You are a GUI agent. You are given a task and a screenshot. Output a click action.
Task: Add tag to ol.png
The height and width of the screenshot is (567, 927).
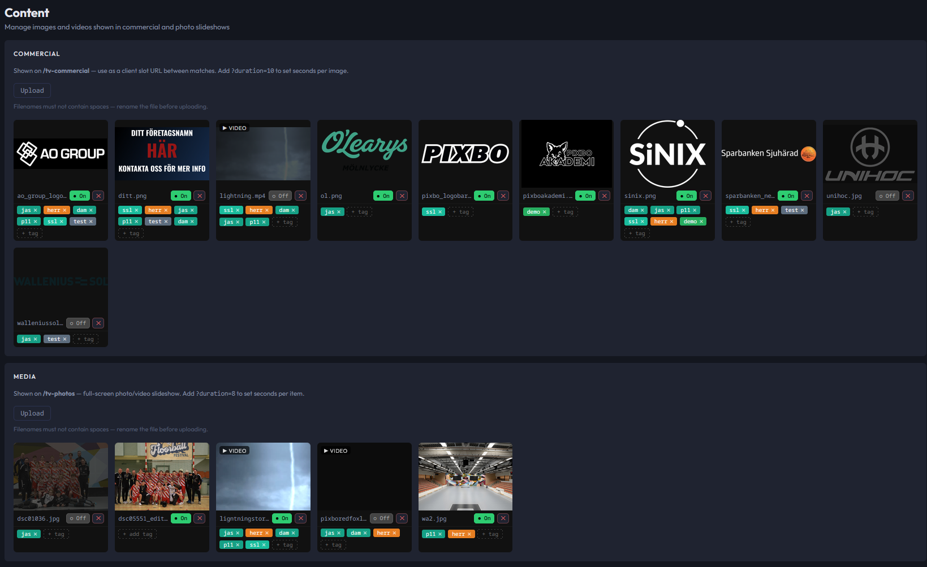click(x=360, y=212)
